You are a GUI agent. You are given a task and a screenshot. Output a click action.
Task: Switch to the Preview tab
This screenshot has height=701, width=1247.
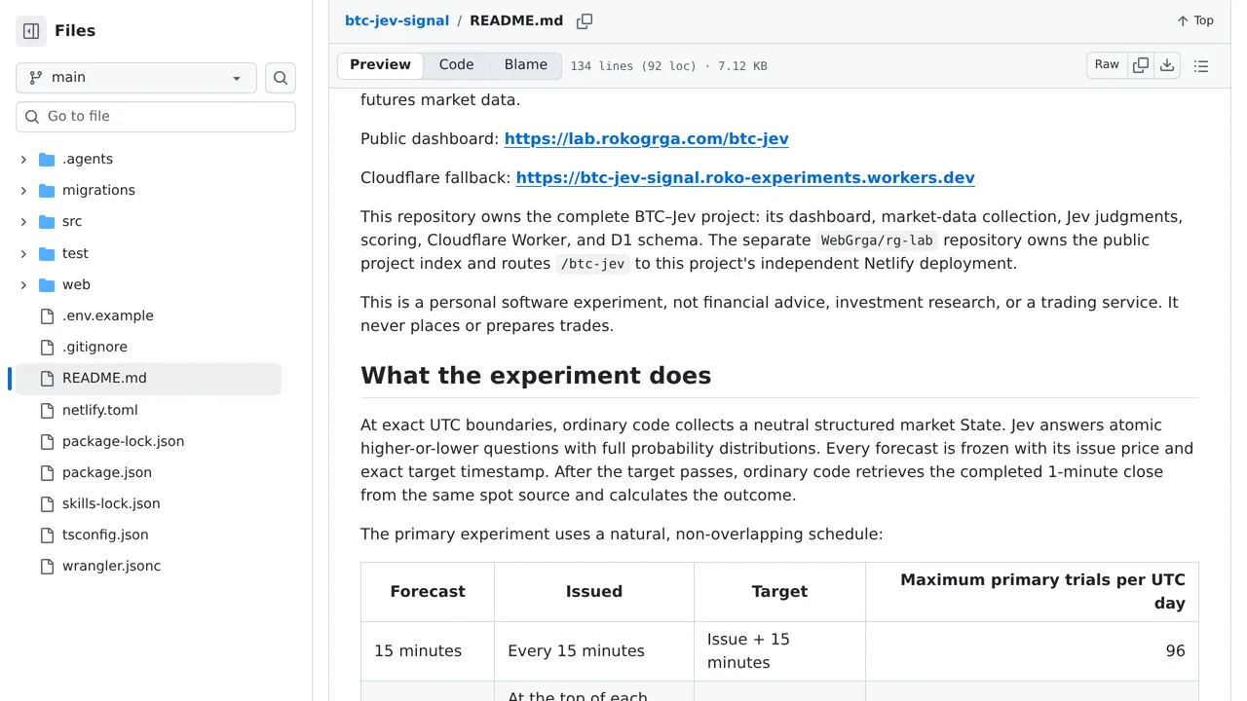pos(380,65)
